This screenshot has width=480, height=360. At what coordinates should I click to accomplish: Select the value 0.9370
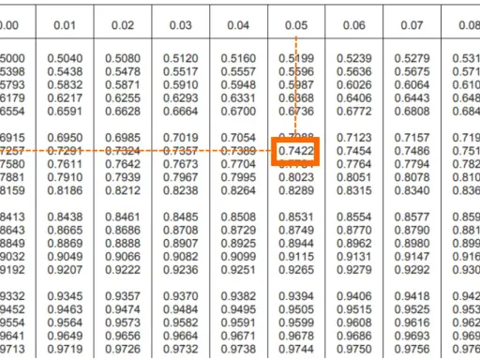coord(181,296)
